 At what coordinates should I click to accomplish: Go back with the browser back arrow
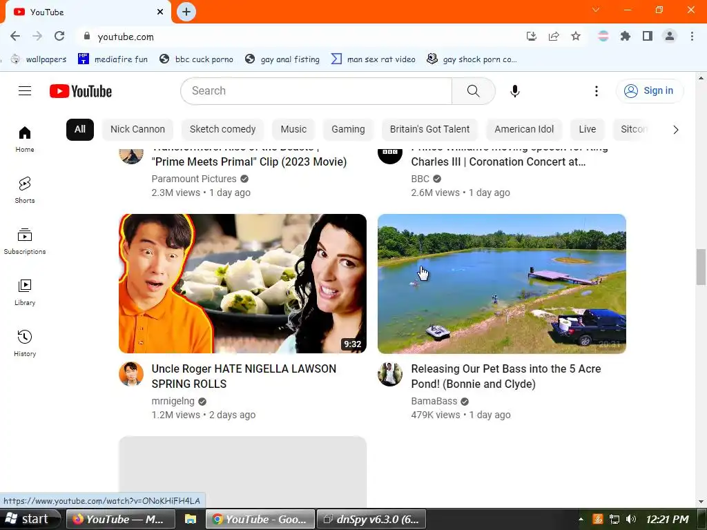coord(15,36)
